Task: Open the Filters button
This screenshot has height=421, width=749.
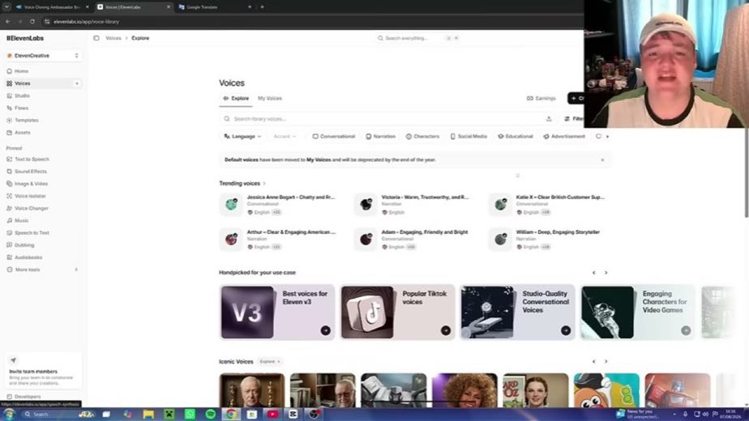Action: point(573,119)
